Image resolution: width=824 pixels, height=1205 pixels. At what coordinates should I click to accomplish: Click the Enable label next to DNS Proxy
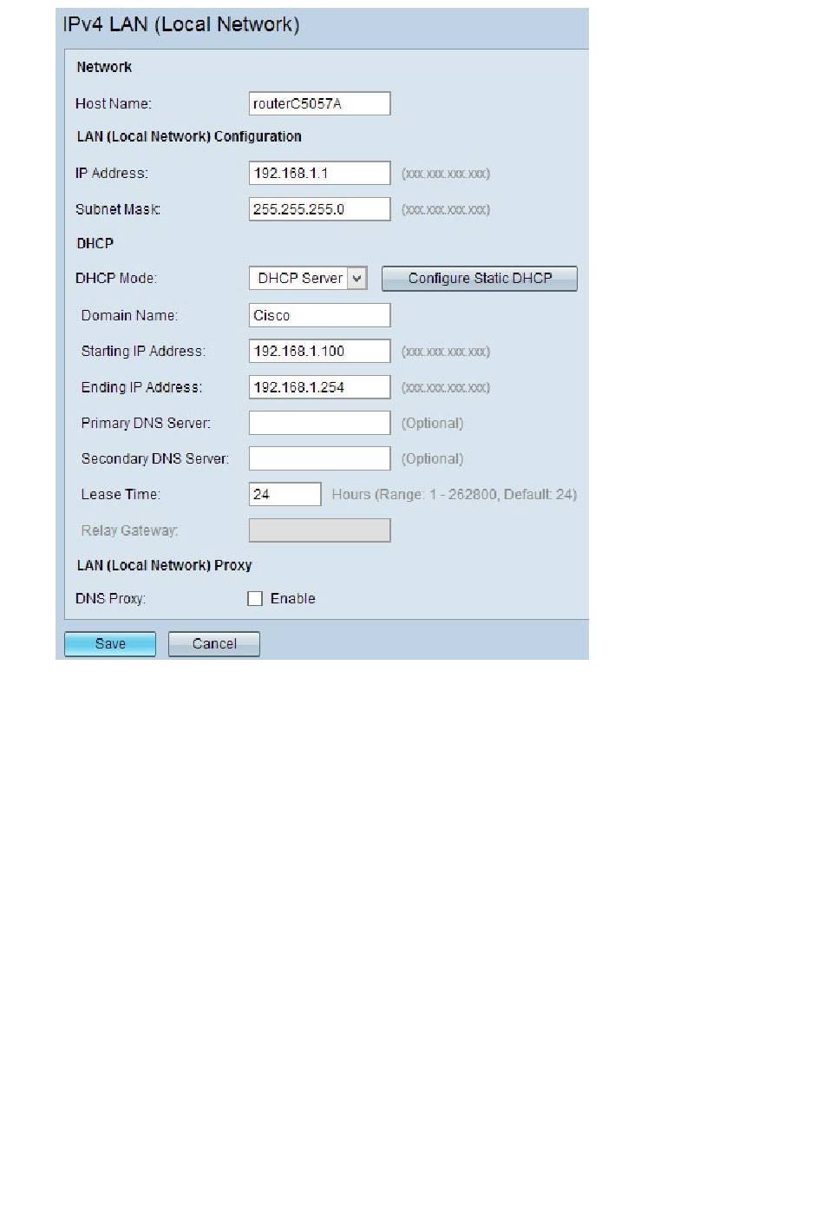point(292,598)
